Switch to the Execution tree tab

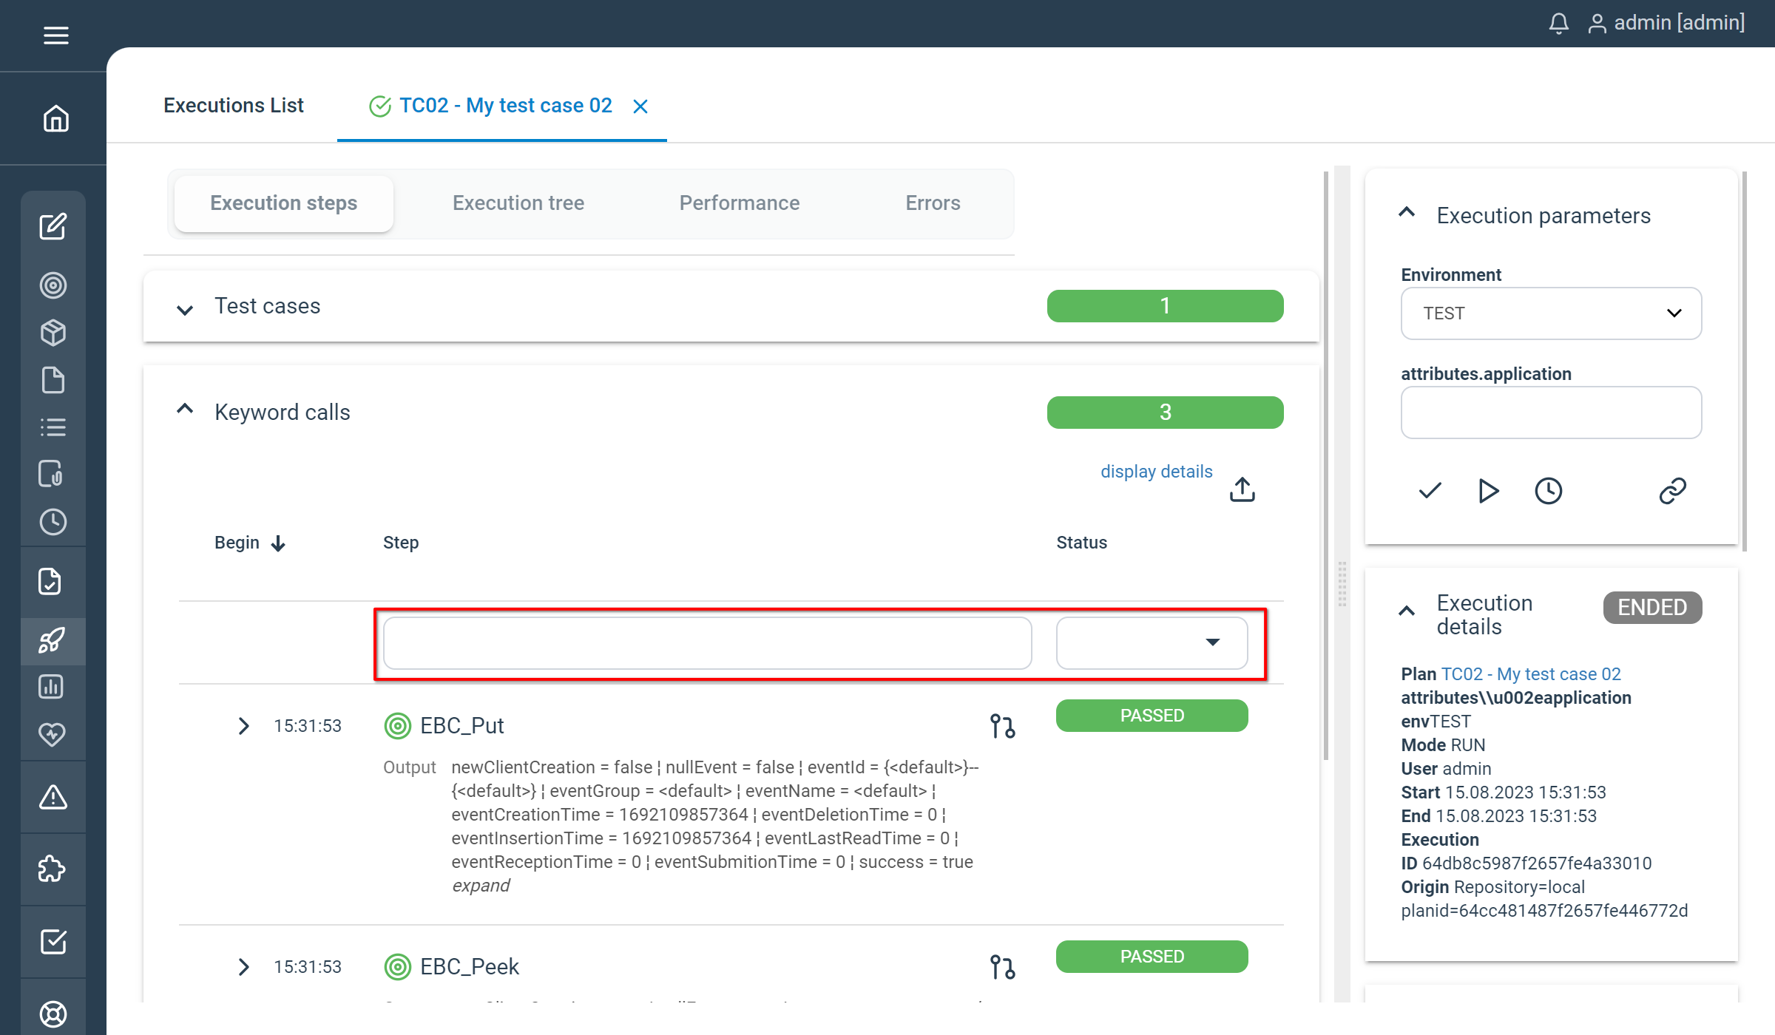click(x=518, y=203)
